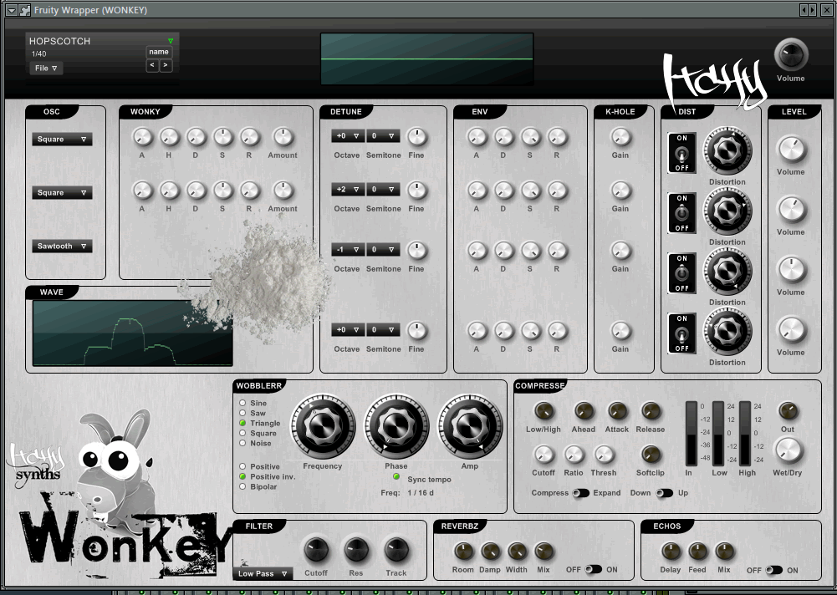Toggle the third Dist ON/OFF switch
Viewport: 837px width, 595px height.
(681, 273)
